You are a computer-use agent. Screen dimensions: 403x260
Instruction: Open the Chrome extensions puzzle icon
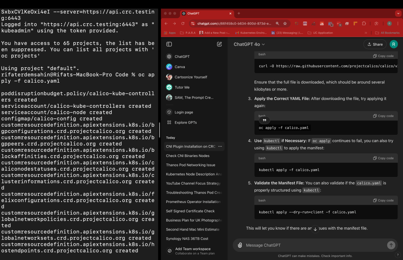coord(364,23)
